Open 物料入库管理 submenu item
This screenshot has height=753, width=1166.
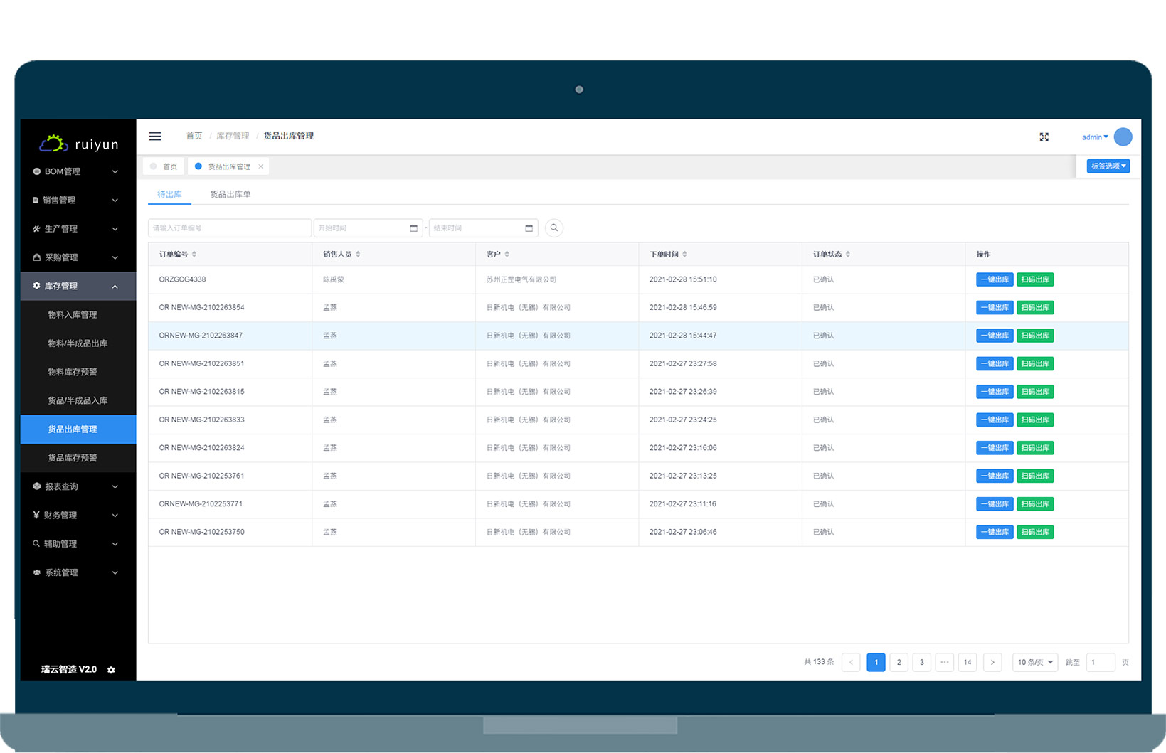[78, 315]
